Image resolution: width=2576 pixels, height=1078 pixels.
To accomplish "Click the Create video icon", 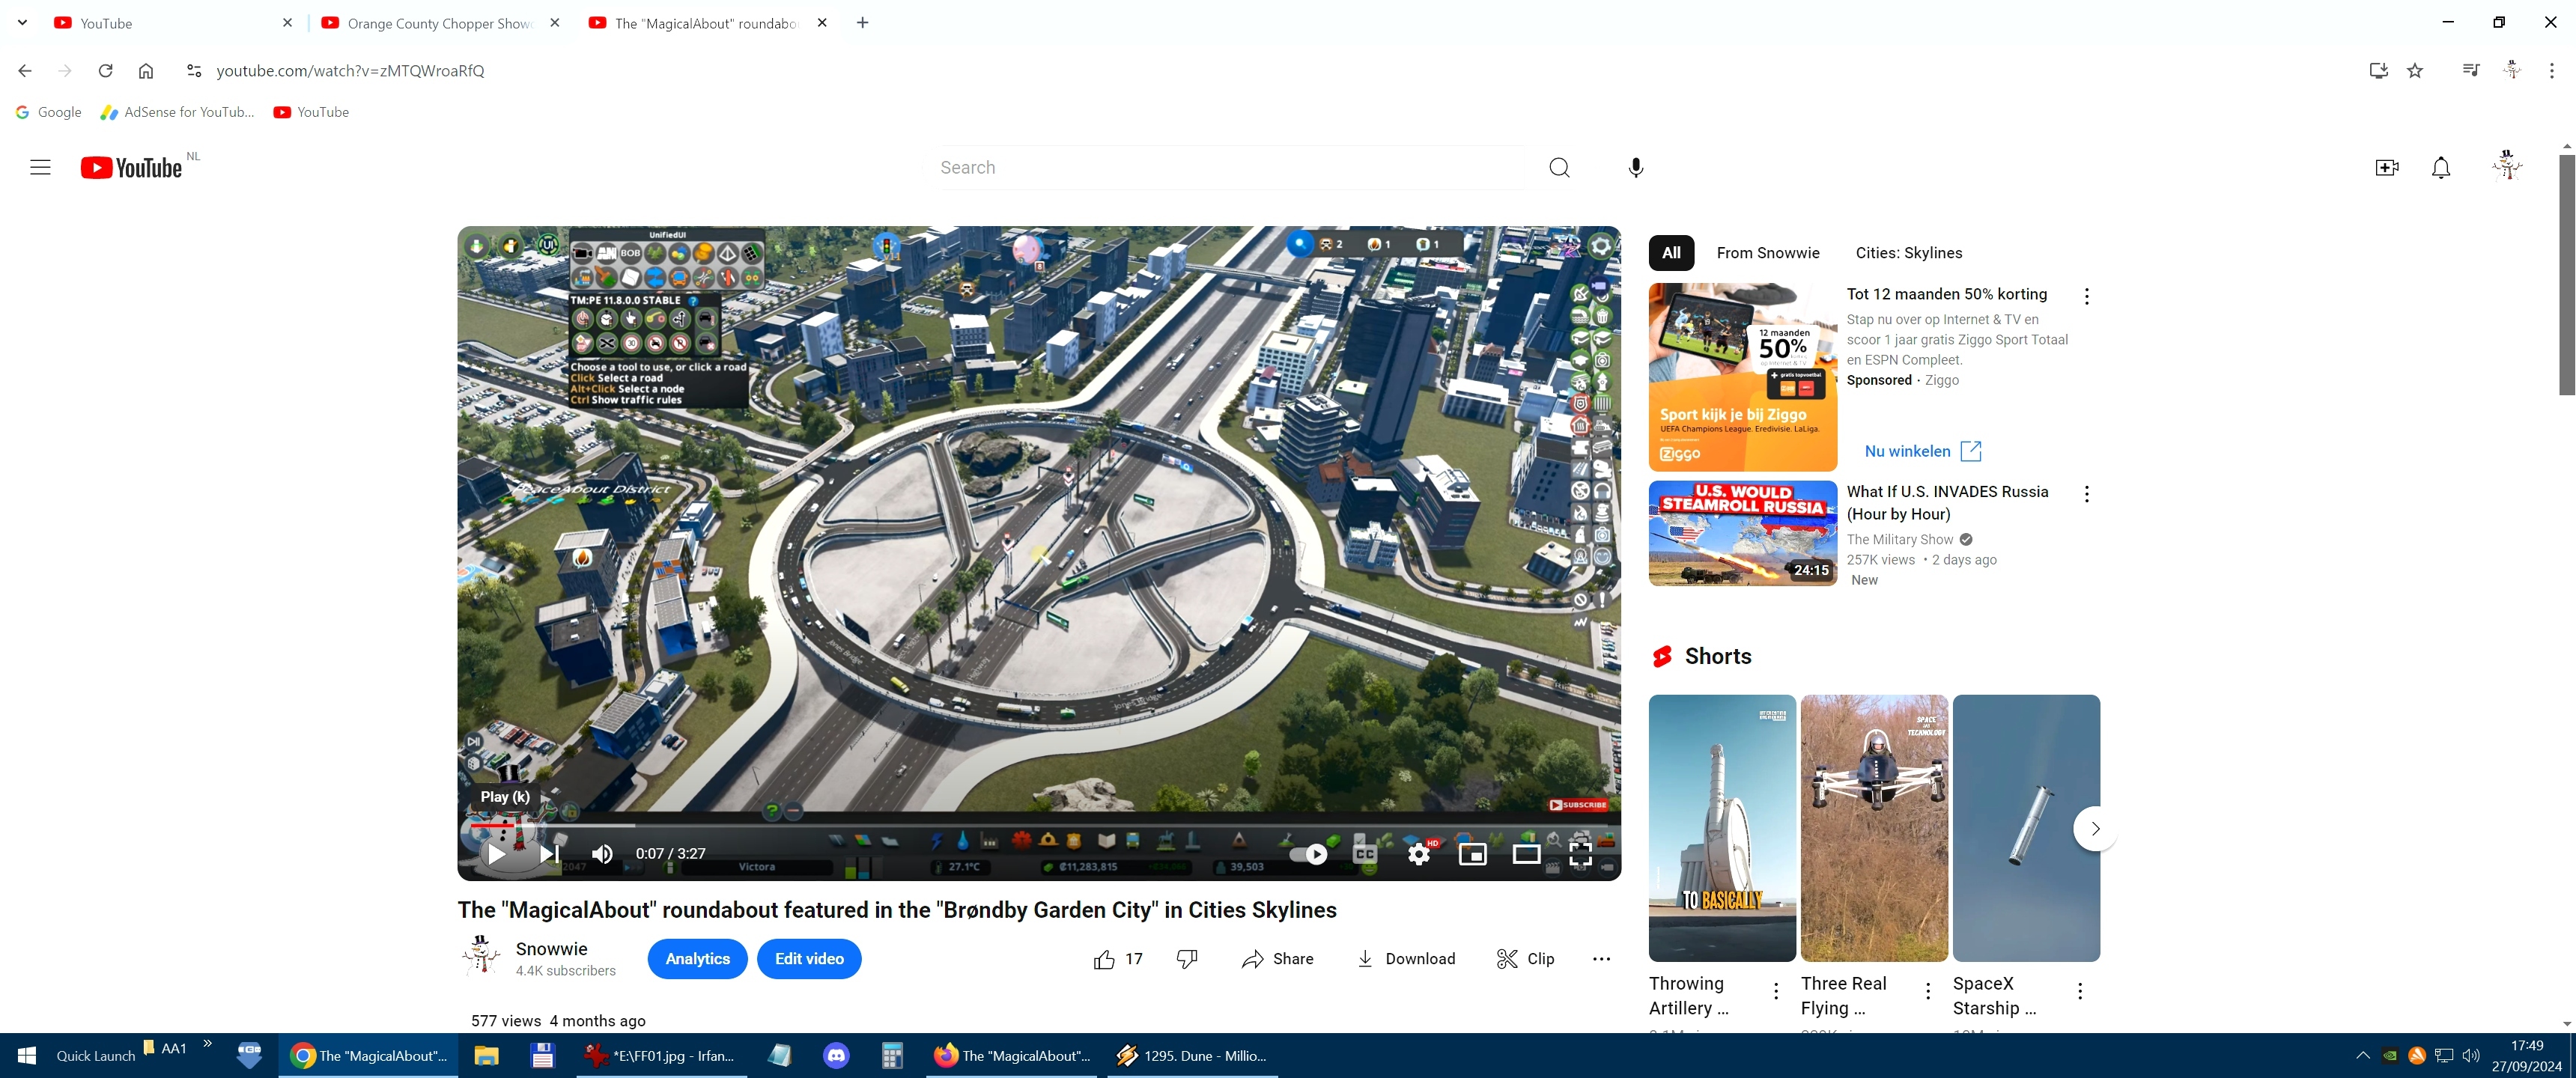I will (2386, 168).
